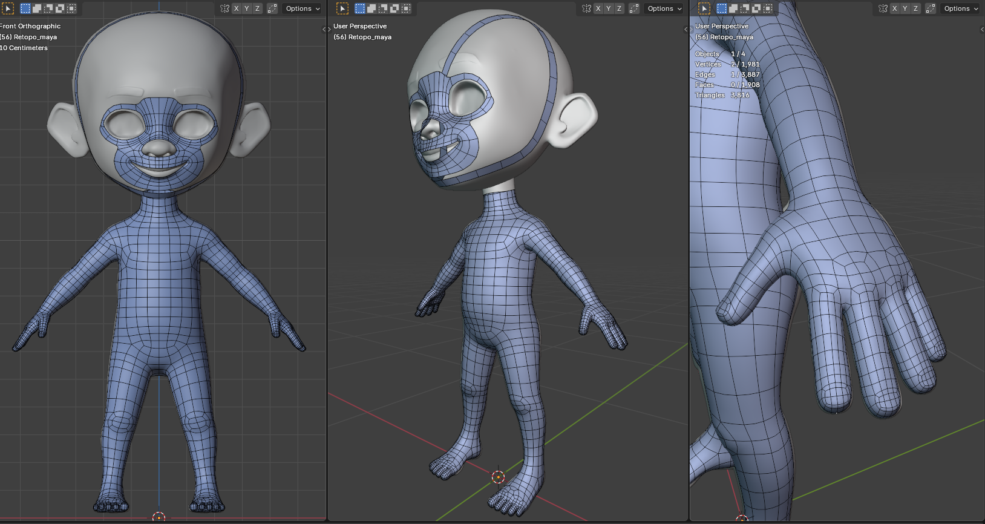
Task: Choose Extend selection mode in left viewport header
Action: pos(37,8)
